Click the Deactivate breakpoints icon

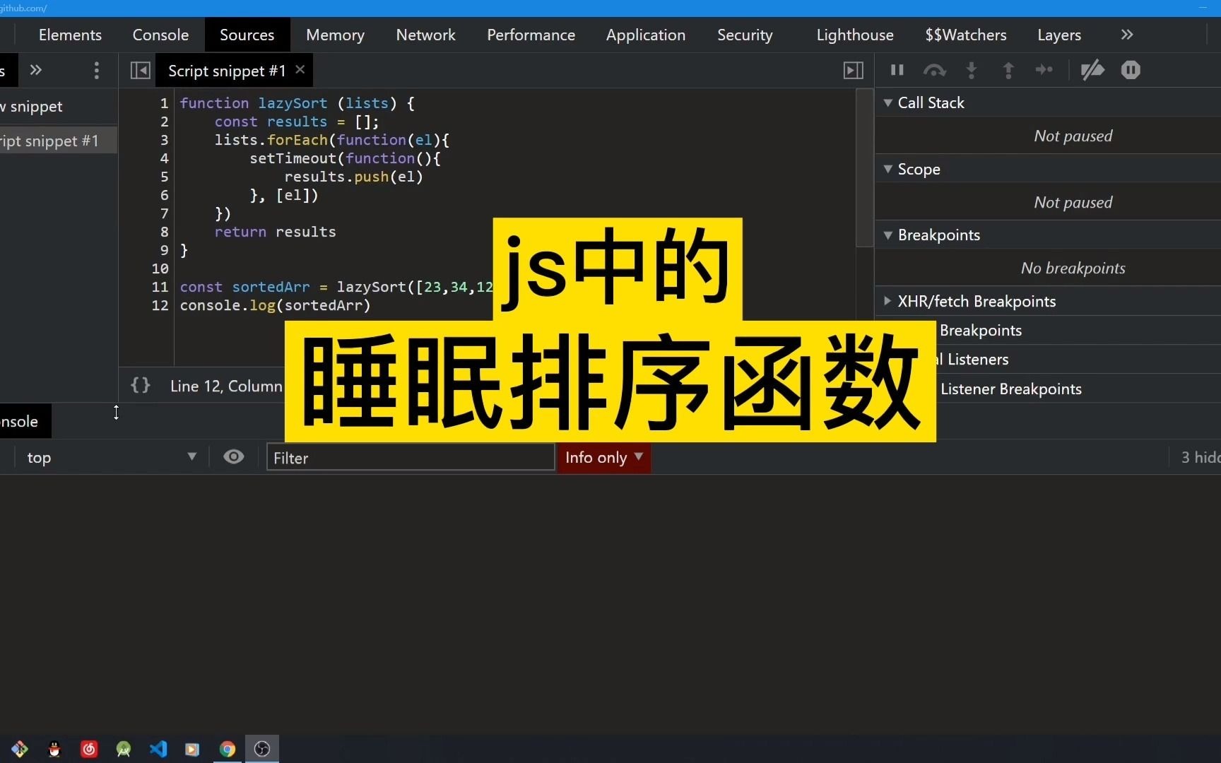(1092, 70)
